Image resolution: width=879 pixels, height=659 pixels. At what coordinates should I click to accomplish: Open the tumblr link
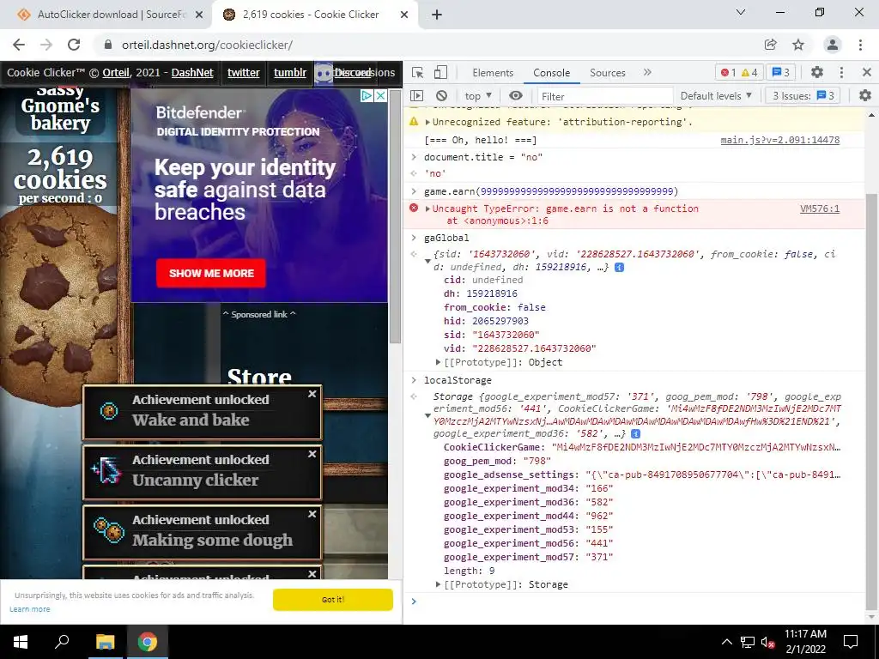[290, 73]
